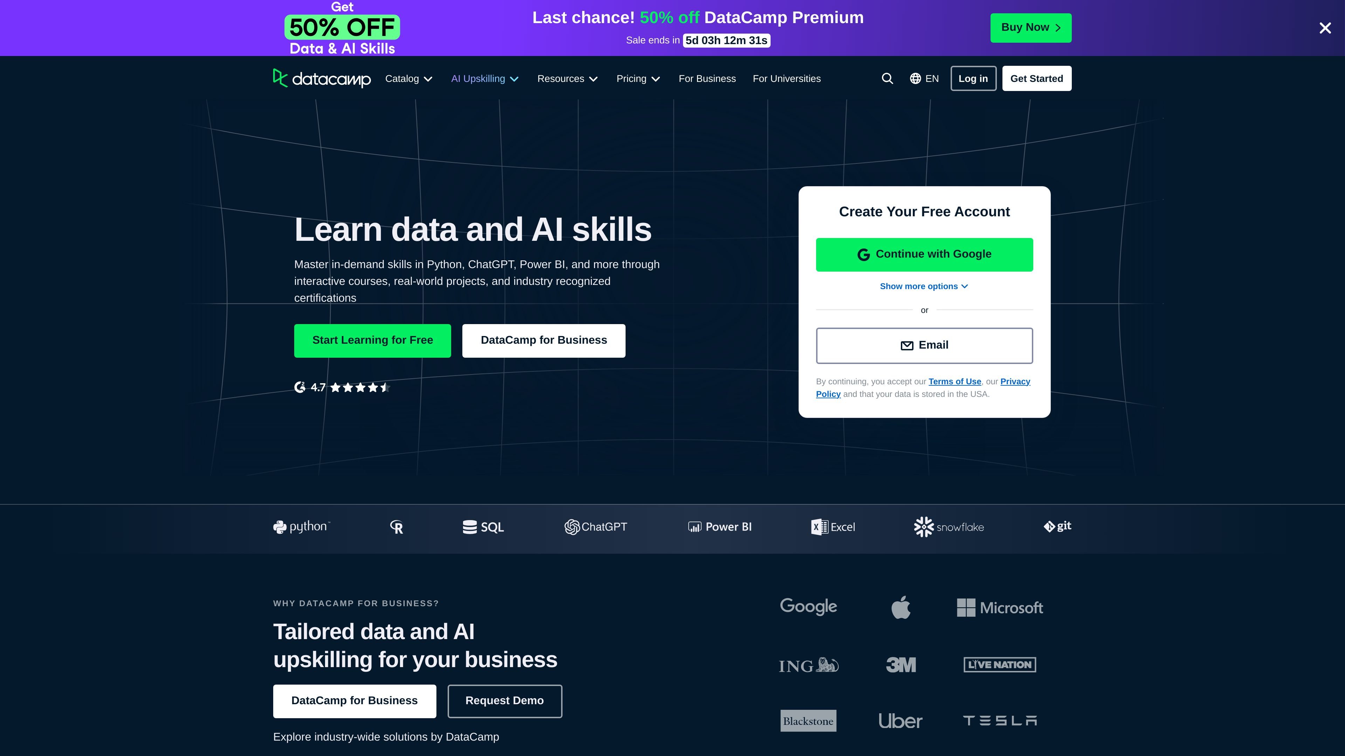Click the Microsoft company logo
Image resolution: width=1345 pixels, height=756 pixels.
[1000, 608]
